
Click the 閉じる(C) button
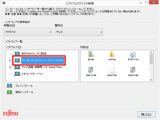tap(147, 114)
